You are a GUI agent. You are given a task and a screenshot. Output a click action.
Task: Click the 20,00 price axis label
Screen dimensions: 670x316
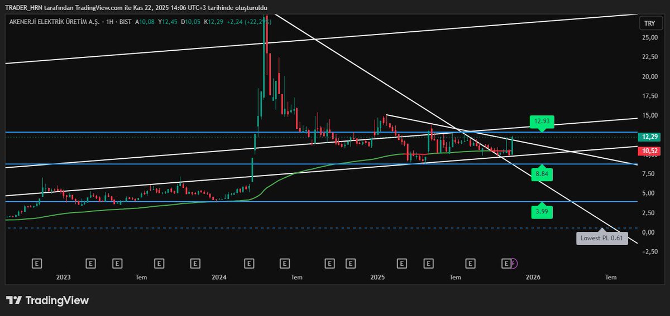pyautogui.click(x=649, y=76)
